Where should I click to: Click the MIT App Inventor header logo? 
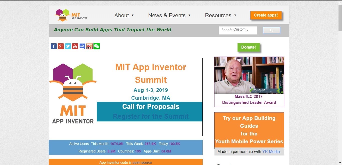point(72,15)
